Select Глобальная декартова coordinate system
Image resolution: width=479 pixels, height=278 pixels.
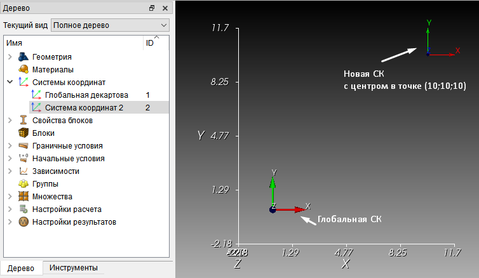click(86, 95)
